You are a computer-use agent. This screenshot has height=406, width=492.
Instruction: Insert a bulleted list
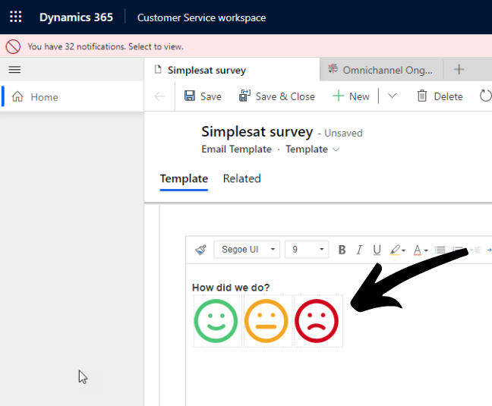(440, 250)
